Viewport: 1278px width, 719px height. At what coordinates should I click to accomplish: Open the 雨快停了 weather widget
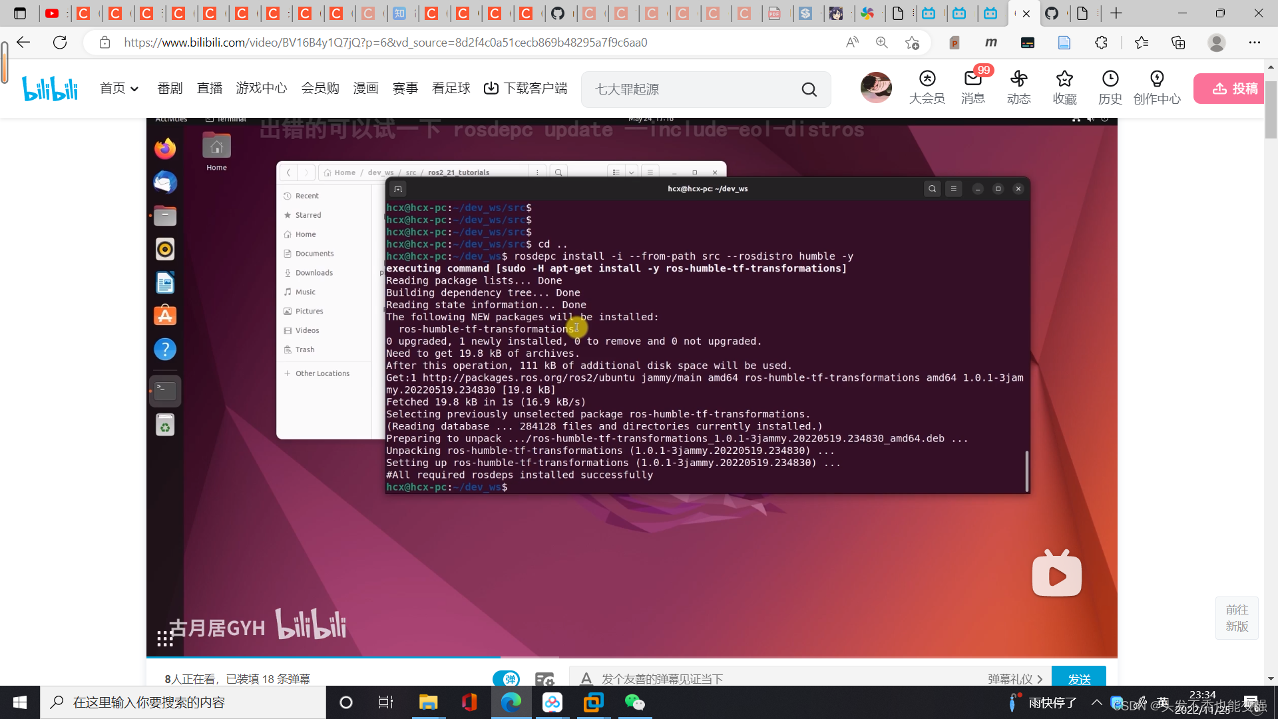(1042, 702)
